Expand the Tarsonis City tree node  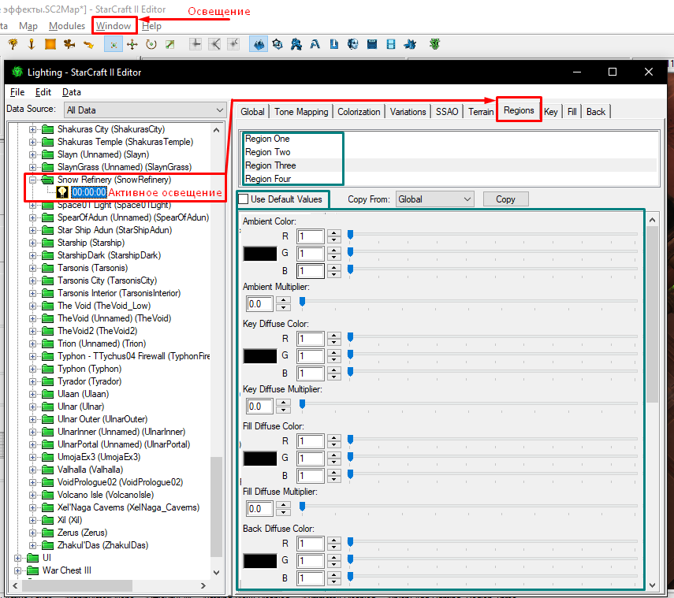pos(32,280)
